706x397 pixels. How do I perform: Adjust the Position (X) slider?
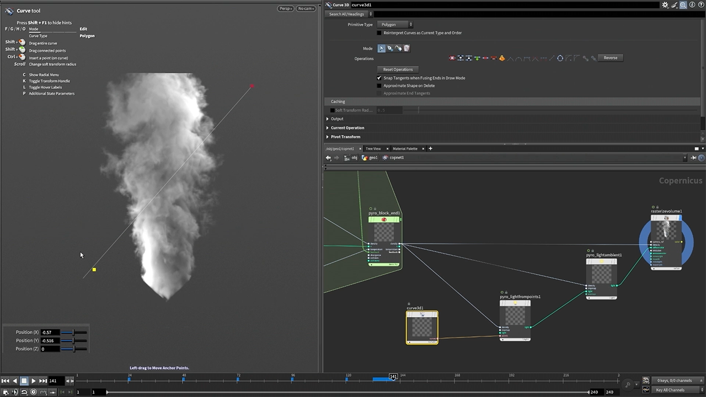(74, 332)
